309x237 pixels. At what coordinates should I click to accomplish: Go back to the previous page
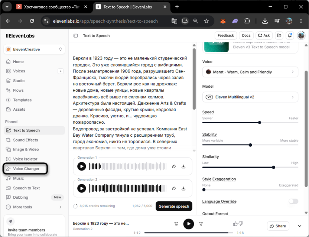[8, 21]
